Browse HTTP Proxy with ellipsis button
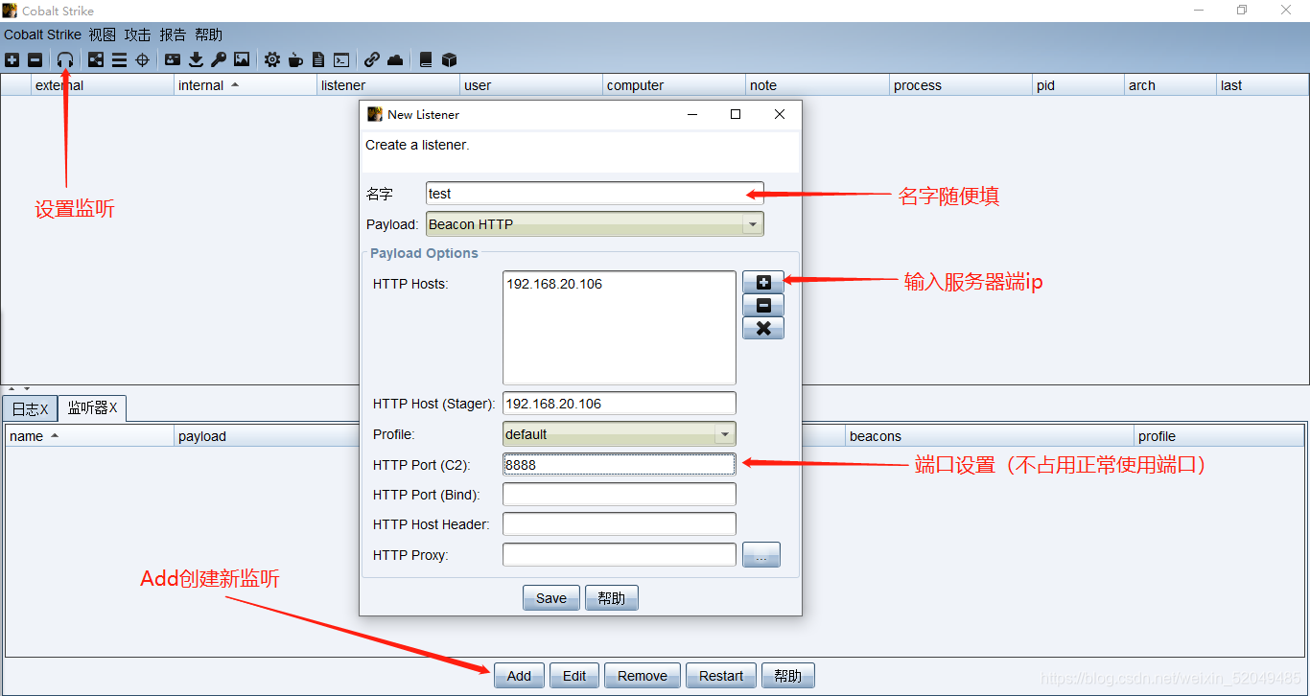Viewport: 1310px width, 696px height. (761, 555)
